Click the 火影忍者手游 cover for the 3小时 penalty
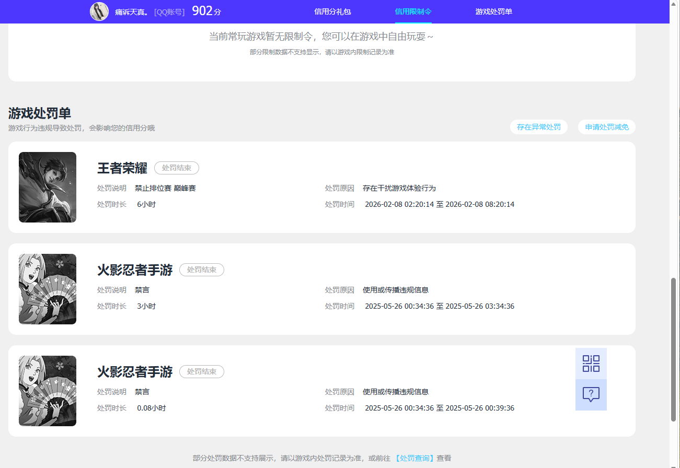680x468 pixels. coord(48,289)
